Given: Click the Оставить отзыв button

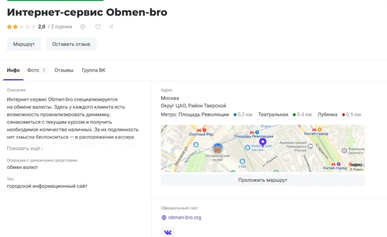Looking at the screenshot, I should [71, 44].
